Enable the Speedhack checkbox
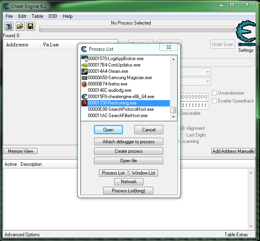 point(215,101)
